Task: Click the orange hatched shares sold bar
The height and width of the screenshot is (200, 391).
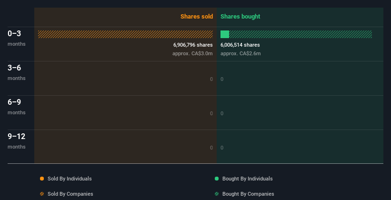Action: click(x=125, y=34)
